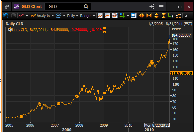
Task: Click the horizontal expand arrows icon
Action: [x=142, y=16]
